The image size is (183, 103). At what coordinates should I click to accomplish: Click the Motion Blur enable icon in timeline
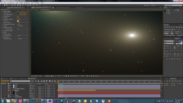[47, 81]
